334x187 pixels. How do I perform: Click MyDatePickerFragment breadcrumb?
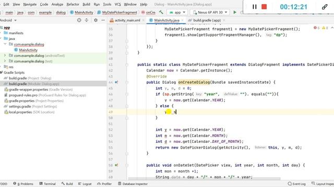pos(117,12)
